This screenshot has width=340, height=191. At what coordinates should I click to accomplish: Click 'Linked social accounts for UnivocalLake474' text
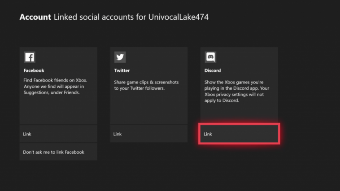(131, 17)
